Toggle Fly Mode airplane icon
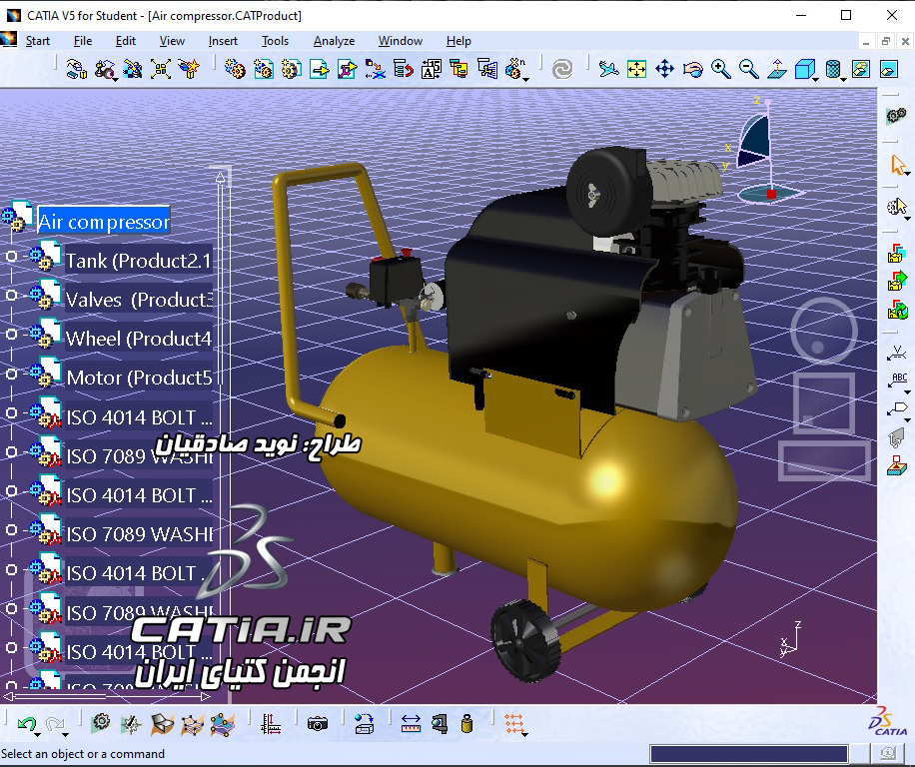This screenshot has width=915, height=767. click(608, 69)
